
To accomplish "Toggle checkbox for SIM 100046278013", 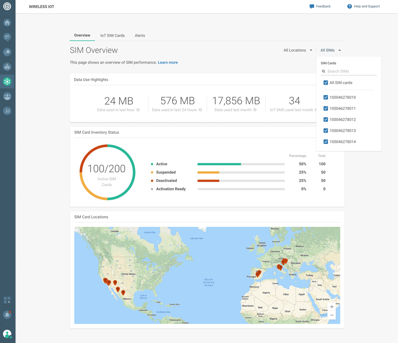I will coord(326,131).
